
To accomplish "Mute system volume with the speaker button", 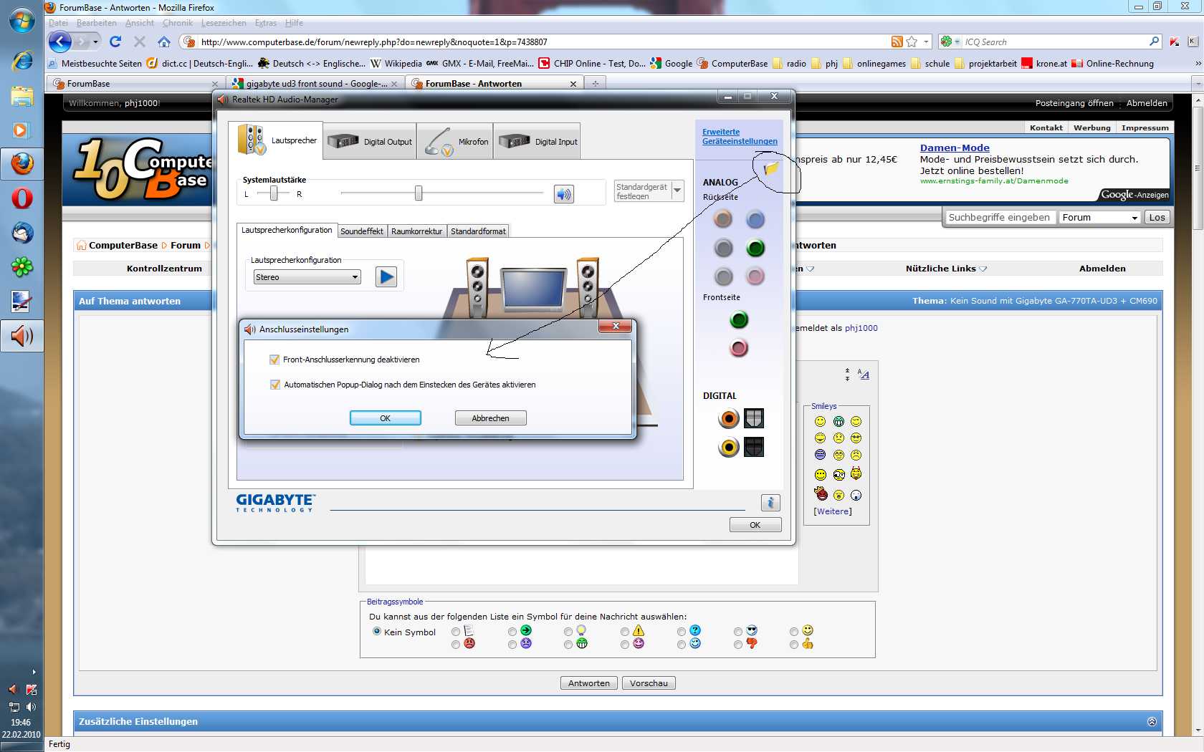I will (x=564, y=194).
